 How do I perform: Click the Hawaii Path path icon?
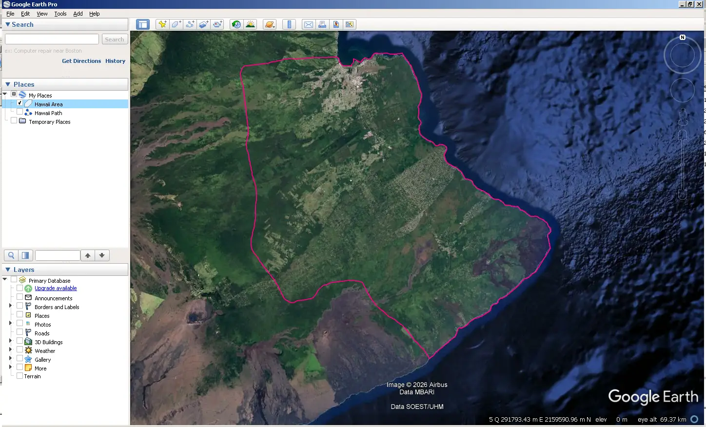click(x=28, y=113)
